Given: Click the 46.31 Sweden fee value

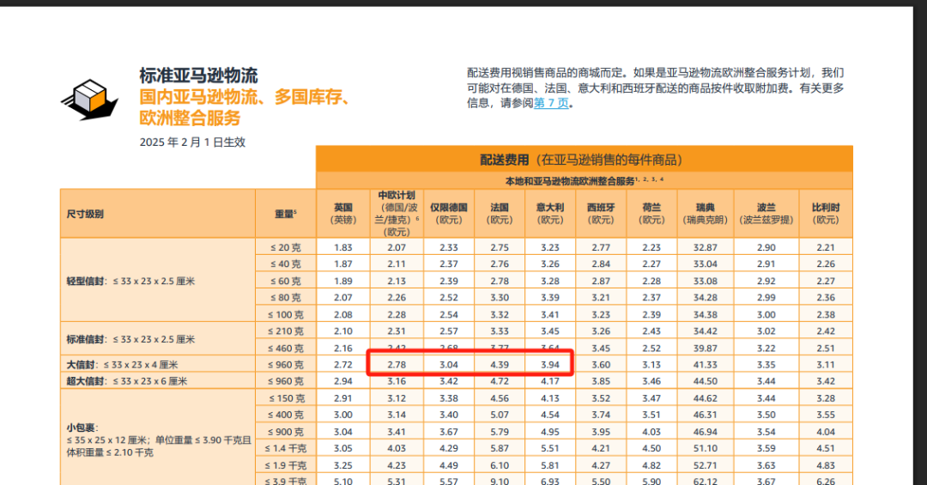Looking at the screenshot, I should point(706,415).
